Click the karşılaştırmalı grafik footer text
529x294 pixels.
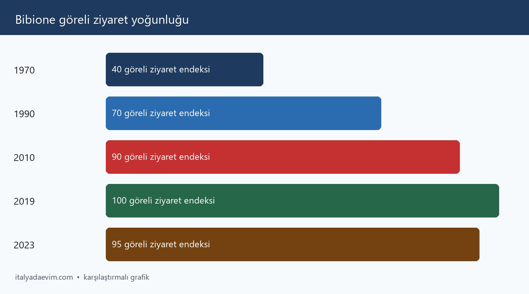click(x=116, y=278)
